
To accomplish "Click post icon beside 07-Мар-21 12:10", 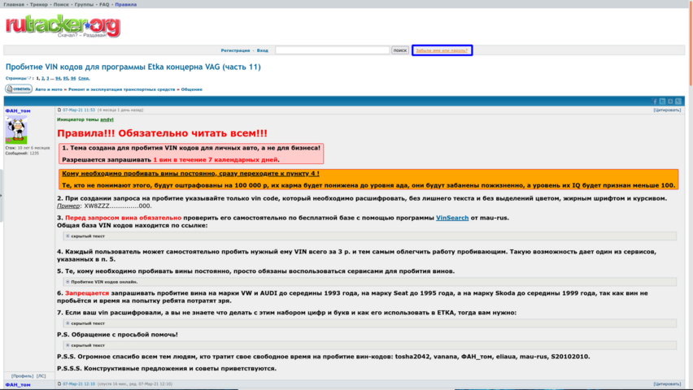I will click(x=59, y=383).
